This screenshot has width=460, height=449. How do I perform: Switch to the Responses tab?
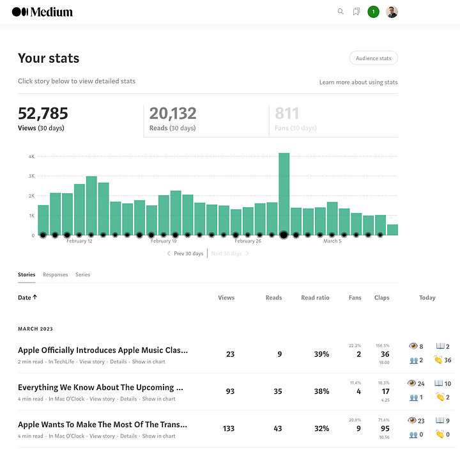pyautogui.click(x=55, y=274)
